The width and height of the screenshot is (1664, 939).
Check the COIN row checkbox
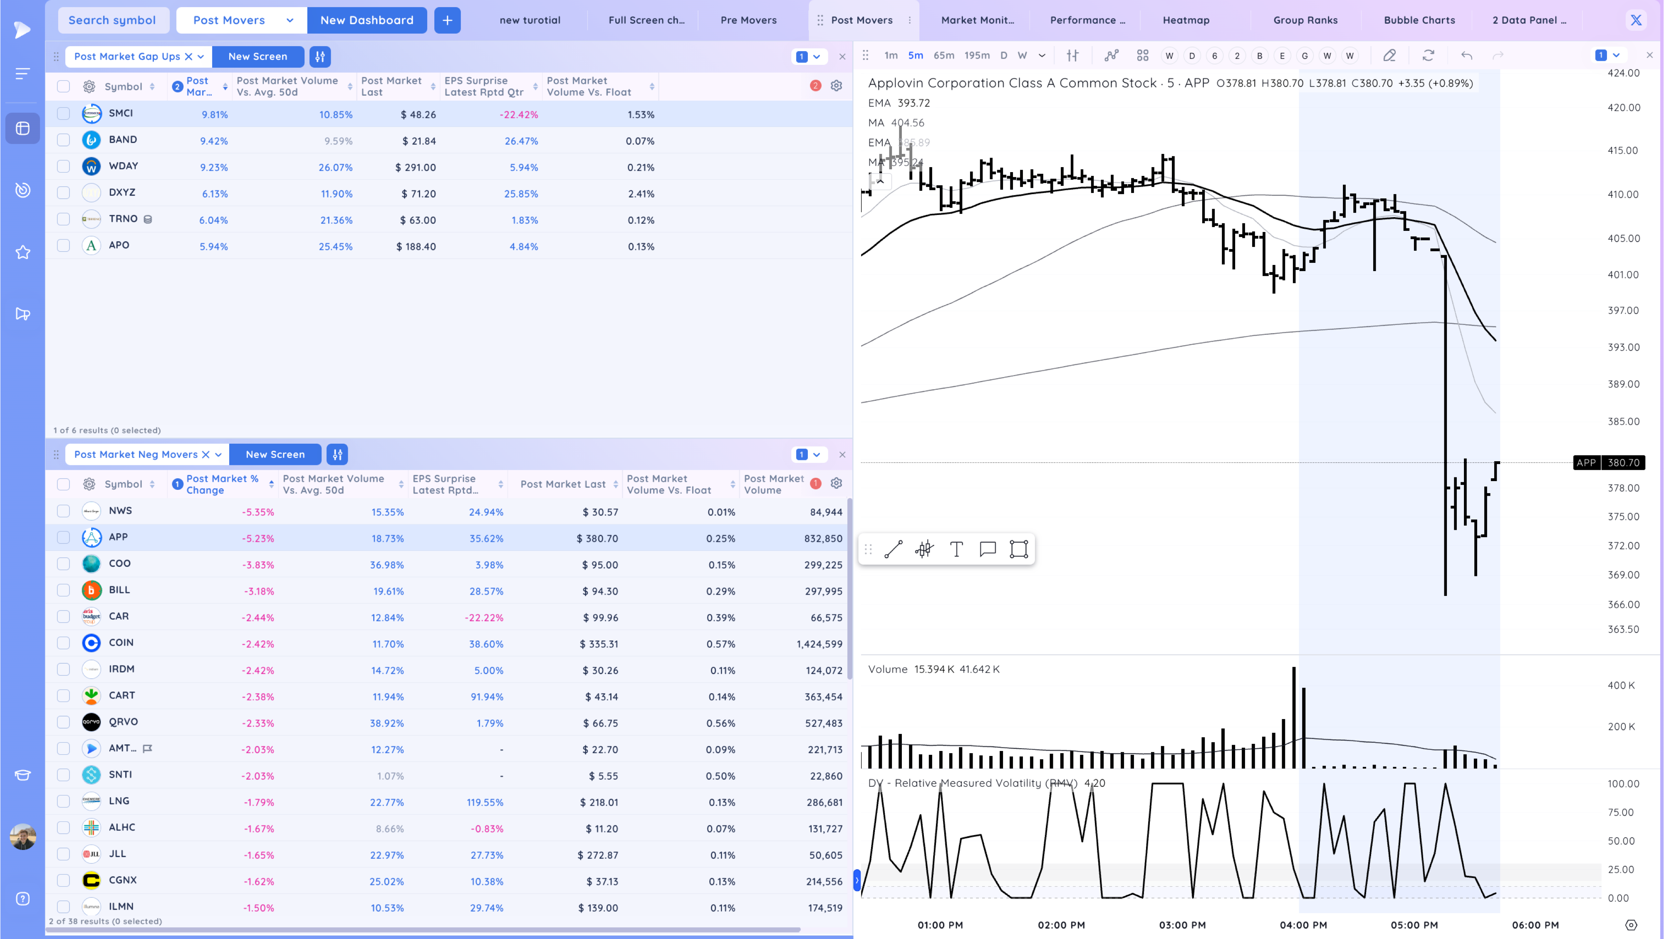tap(63, 643)
